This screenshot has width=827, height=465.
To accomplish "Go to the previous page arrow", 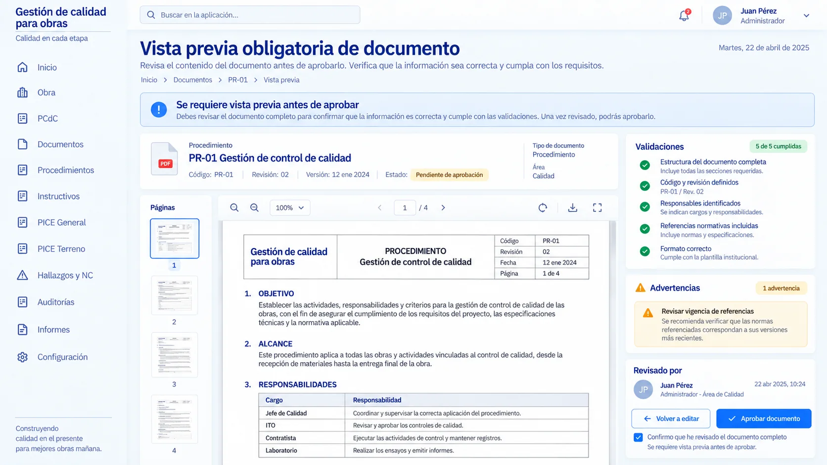I will (380, 208).
